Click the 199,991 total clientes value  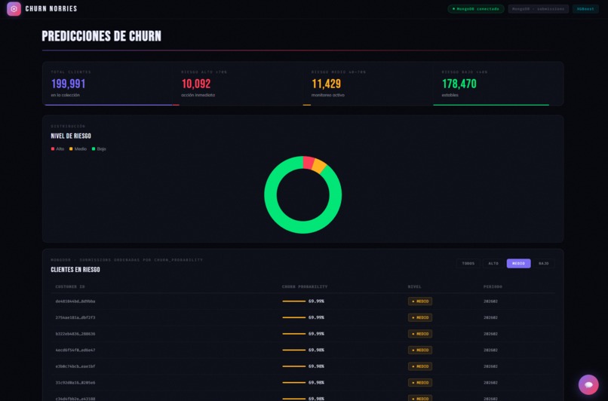(x=68, y=84)
